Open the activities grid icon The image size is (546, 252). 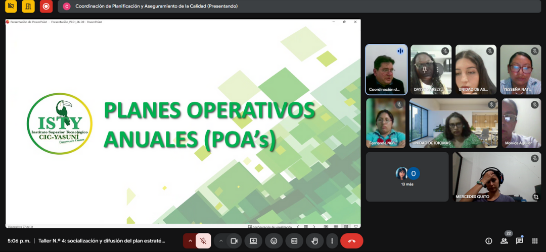(535, 241)
